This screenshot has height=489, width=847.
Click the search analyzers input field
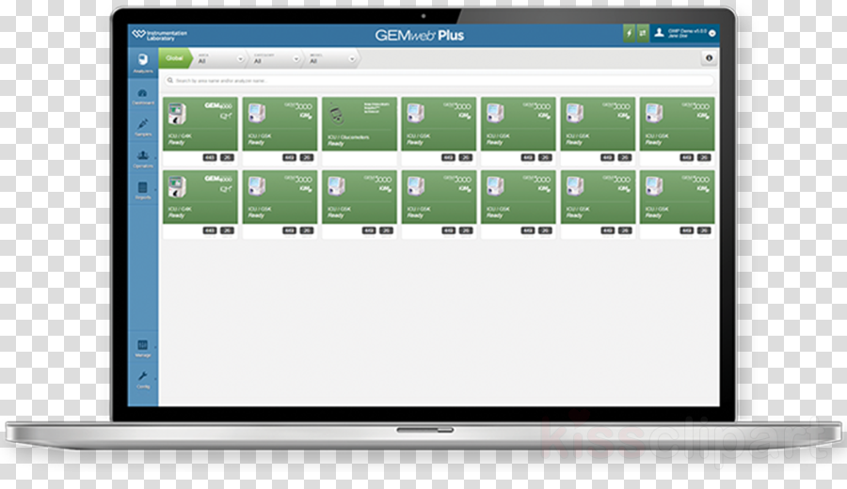[439, 81]
